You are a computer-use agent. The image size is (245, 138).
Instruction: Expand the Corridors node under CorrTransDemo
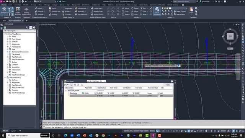(x=8, y=65)
